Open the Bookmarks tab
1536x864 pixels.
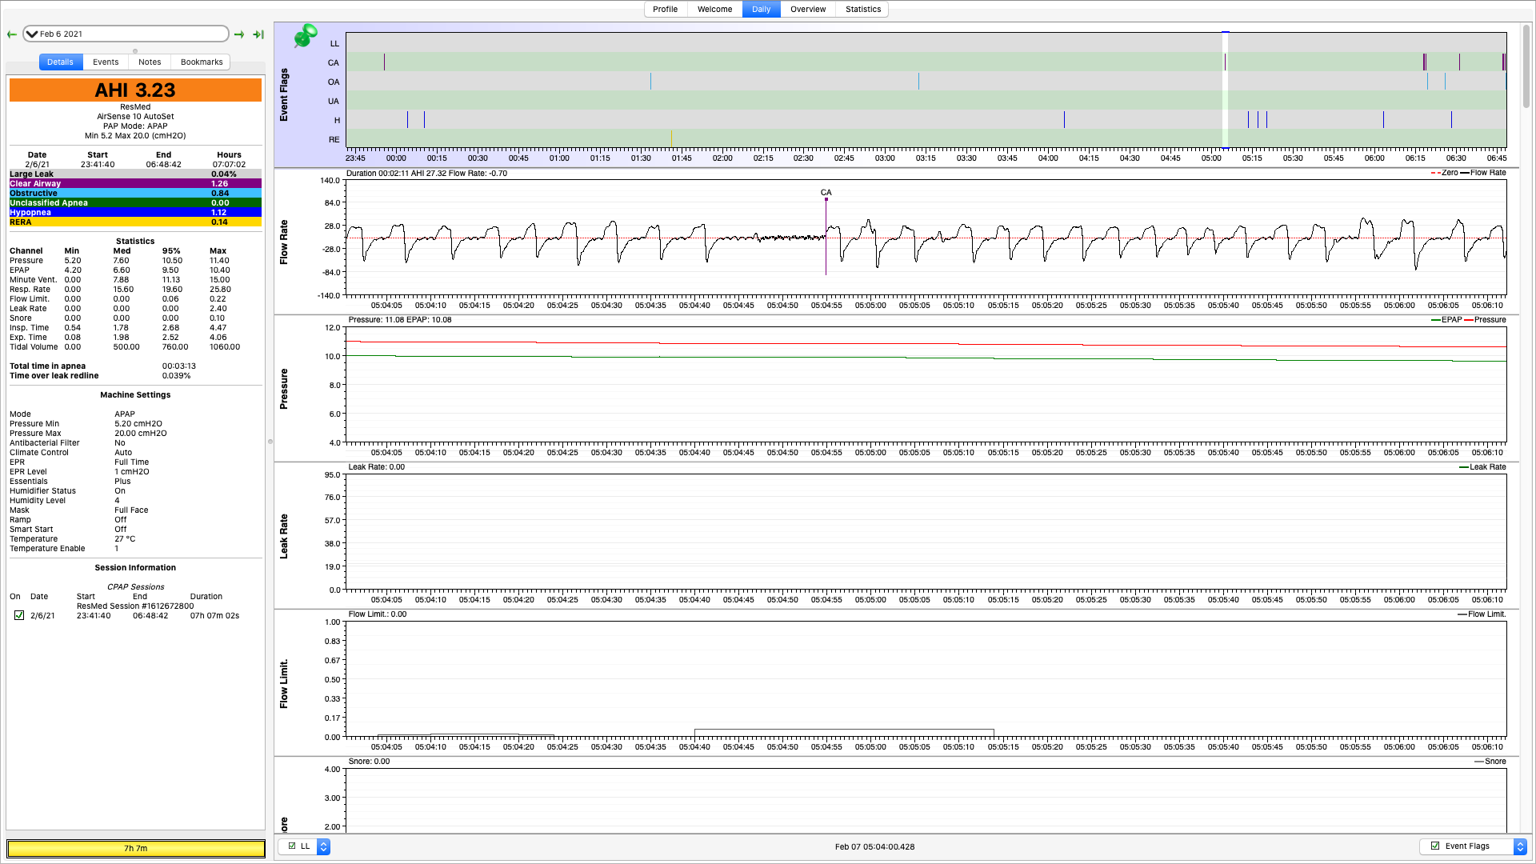pyautogui.click(x=202, y=62)
